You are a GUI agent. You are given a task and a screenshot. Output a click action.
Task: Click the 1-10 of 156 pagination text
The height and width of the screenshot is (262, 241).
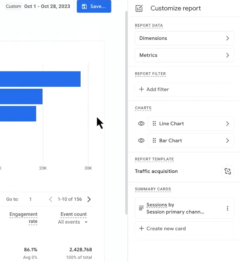coord(70,199)
